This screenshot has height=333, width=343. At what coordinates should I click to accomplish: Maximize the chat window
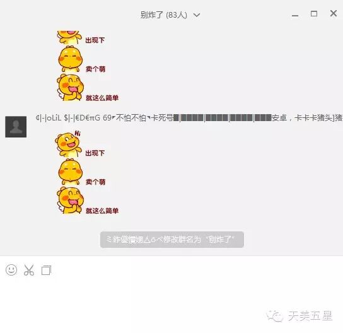coord(314,14)
